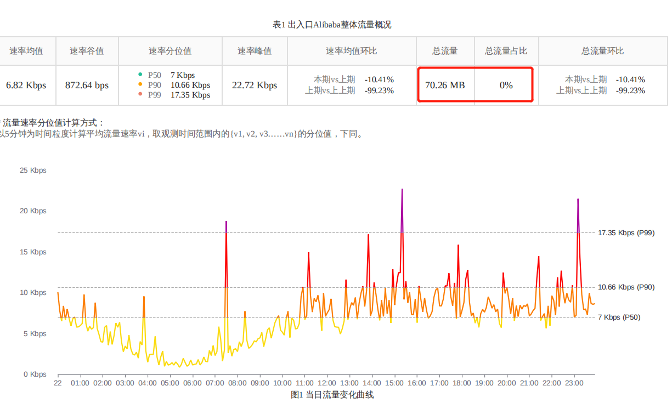Select the 总流量占比 column header

(x=506, y=51)
